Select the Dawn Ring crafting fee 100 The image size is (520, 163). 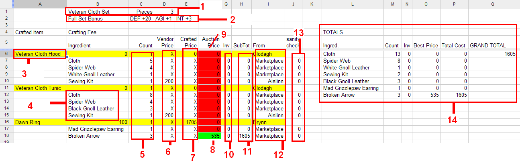click(98, 122)
